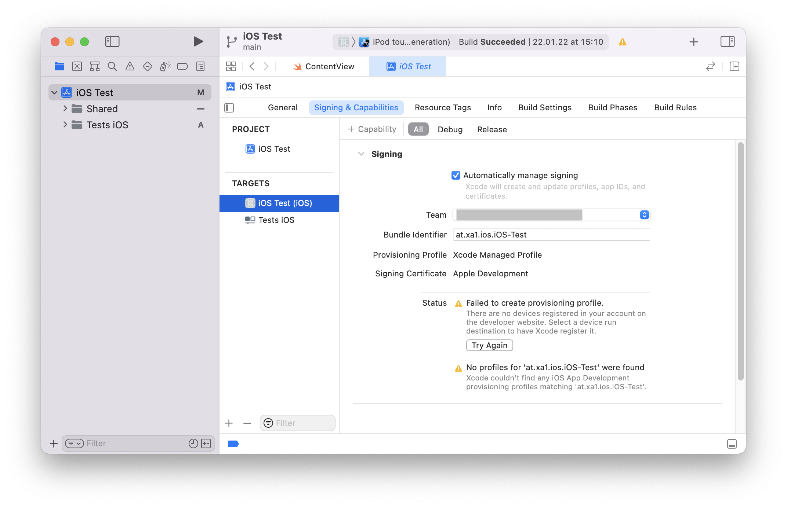This screenshot has width=787, height=508.
Task: Toggle the project editor sidebar panel
Action: pyautogui.click(x=229, y=107)
